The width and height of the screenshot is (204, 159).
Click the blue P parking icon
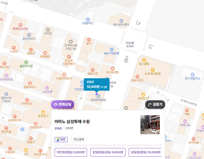pos(22,129)
